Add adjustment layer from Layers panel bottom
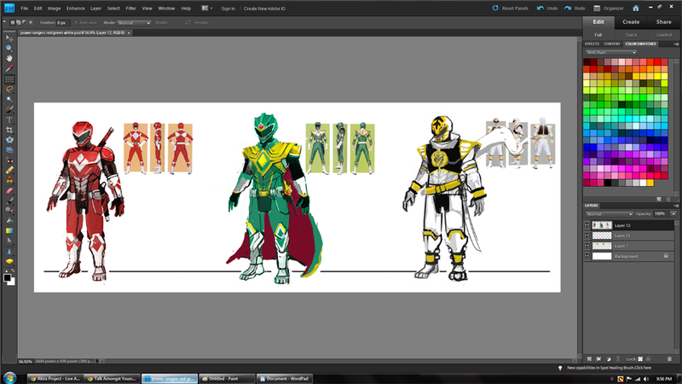This screenshot has width=682, height=384. click(x=609, y=358)
